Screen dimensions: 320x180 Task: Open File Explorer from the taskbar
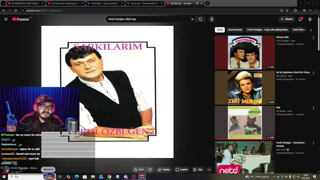click(93, 177)
